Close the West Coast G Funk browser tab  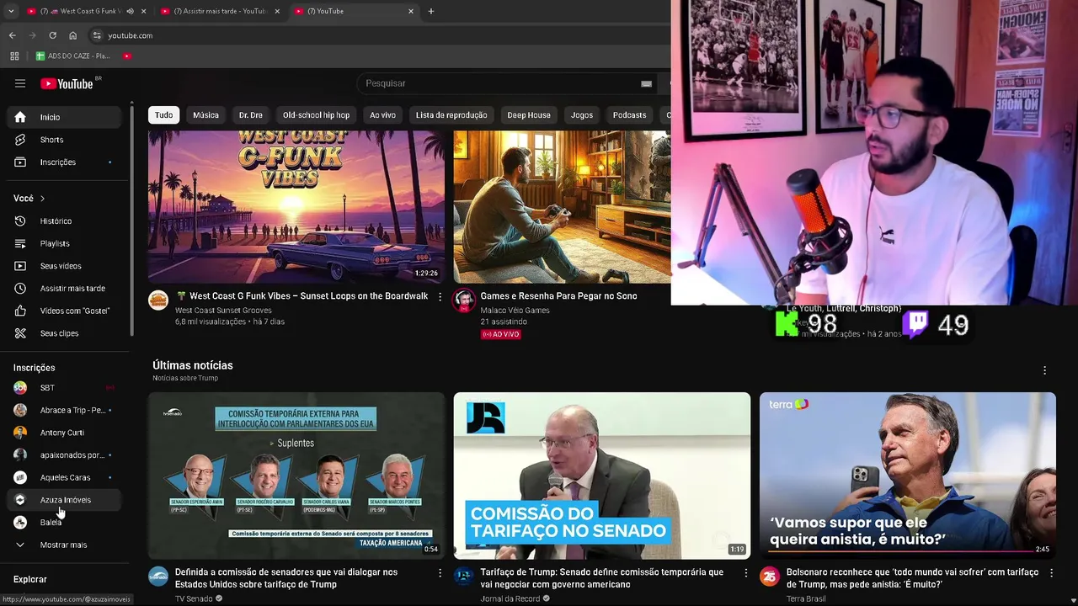pyautogui.click(x=143, y=11)
